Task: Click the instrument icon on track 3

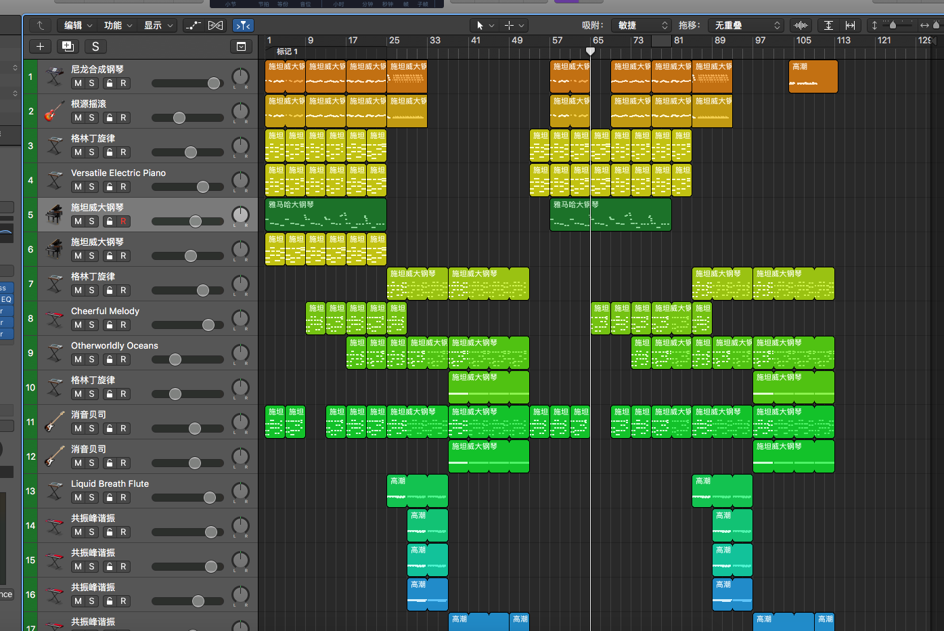Action: tap(54, 145)
